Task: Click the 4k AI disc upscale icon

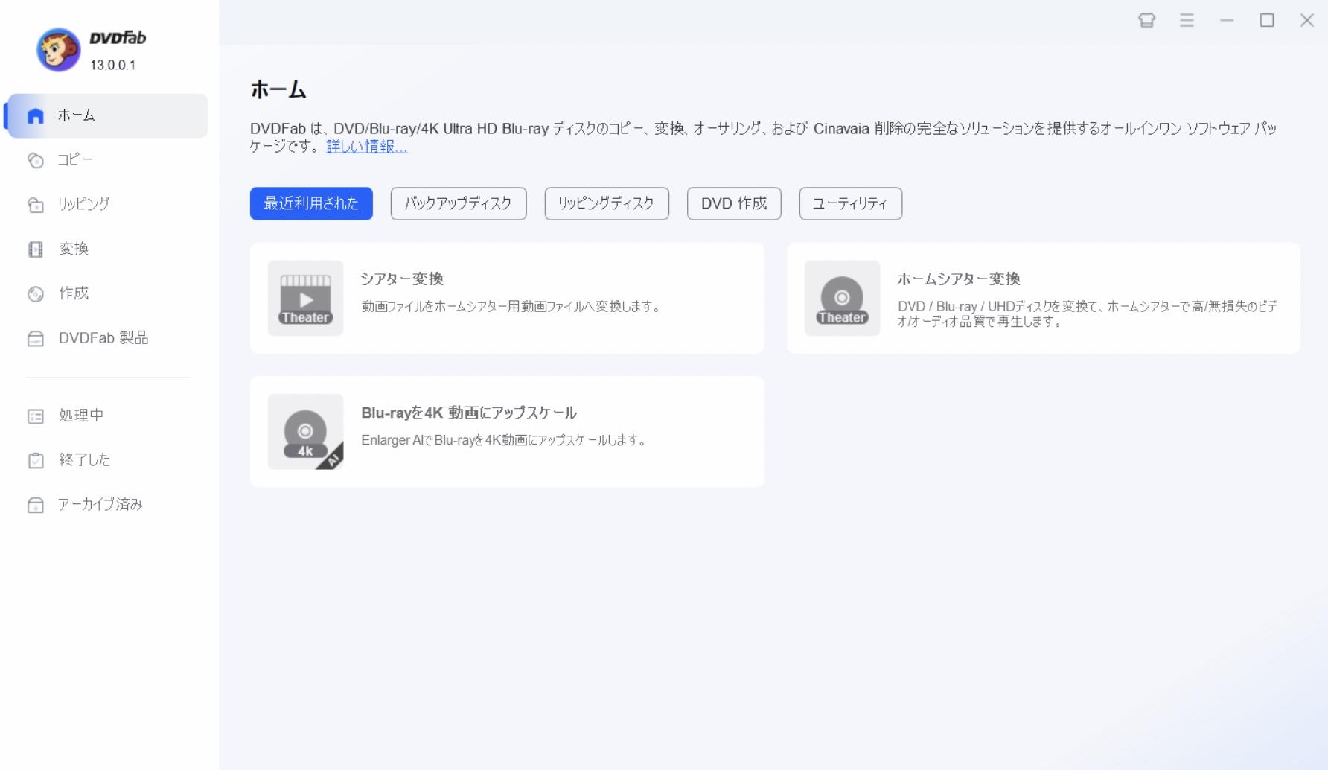Action: [305, 432]
